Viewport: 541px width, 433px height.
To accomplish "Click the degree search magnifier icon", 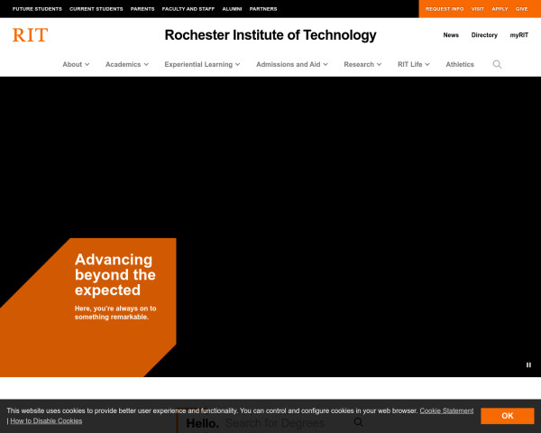I will [x=359, y=422].
